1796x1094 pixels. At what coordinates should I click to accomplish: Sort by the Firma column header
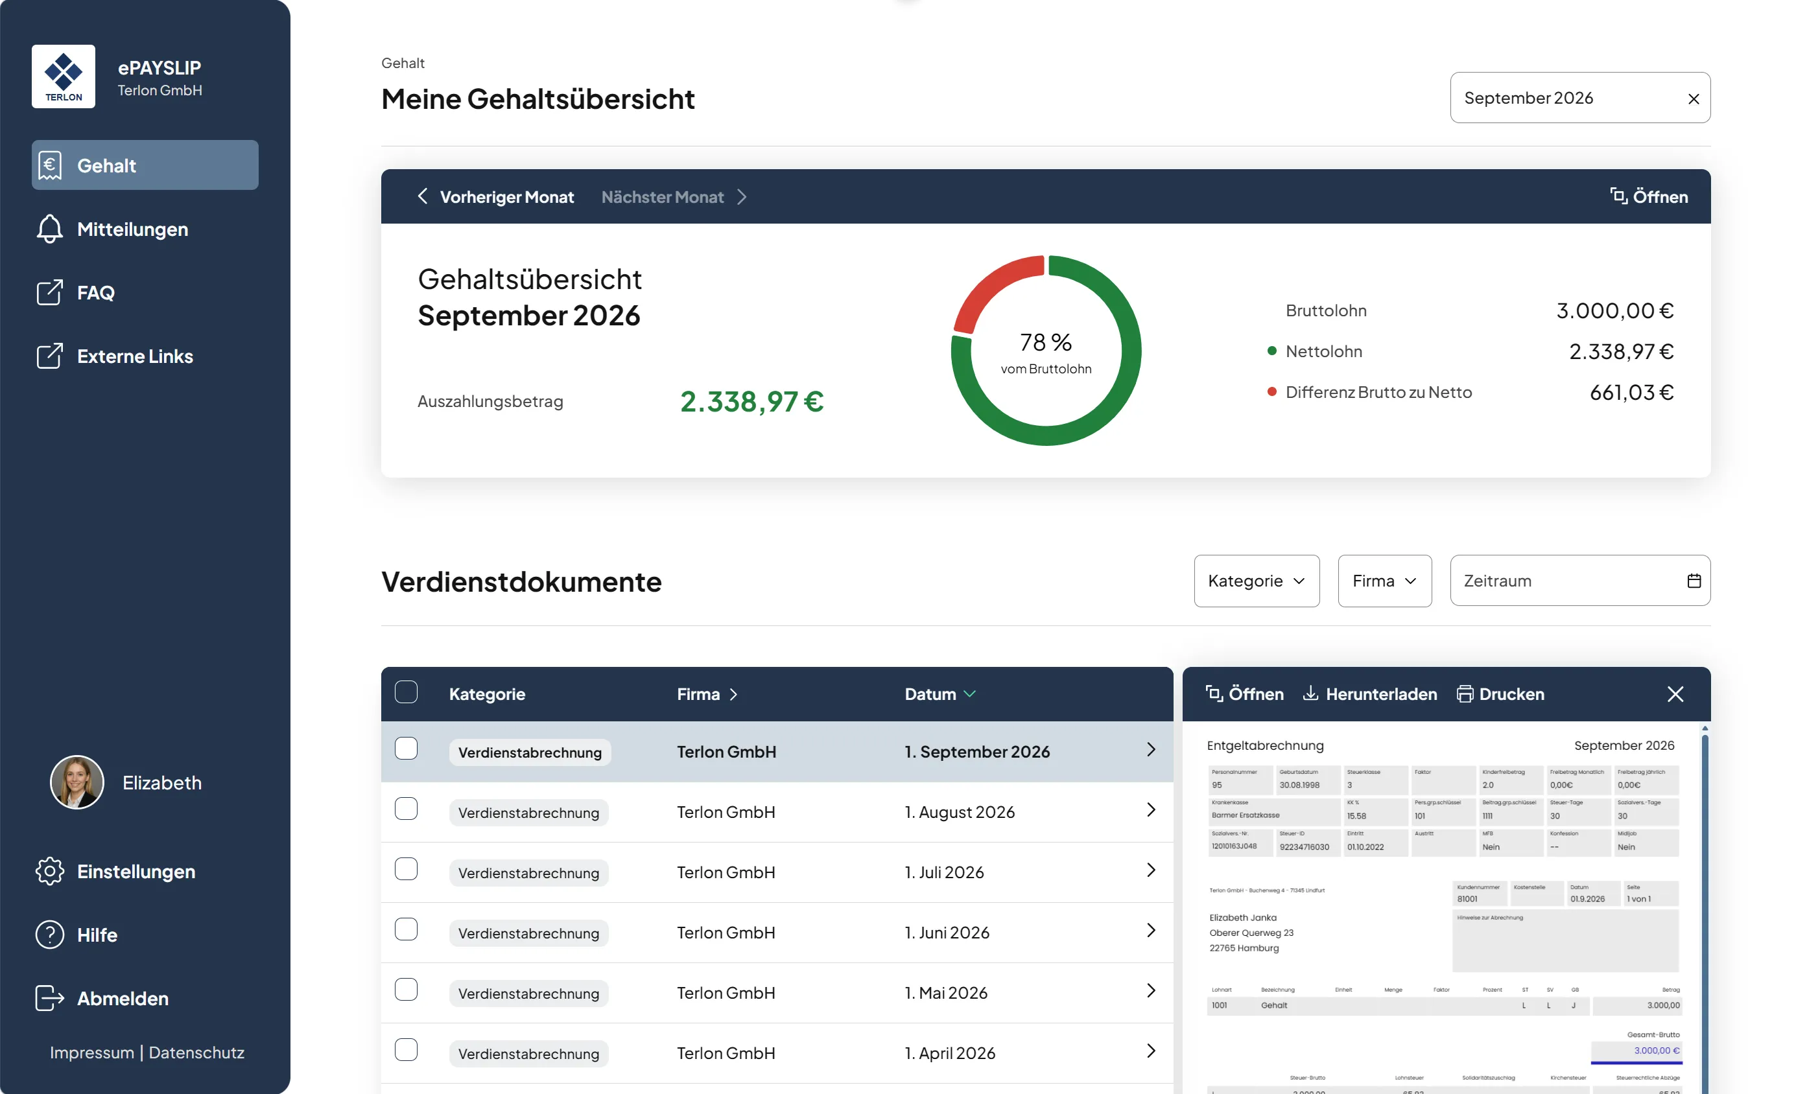pyautogui.click(x=707, y=694)
